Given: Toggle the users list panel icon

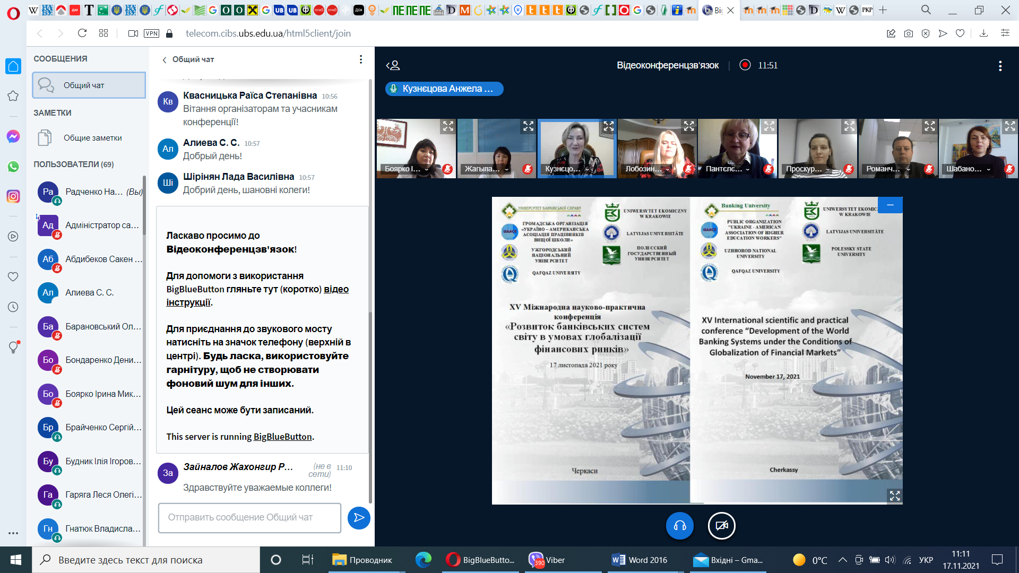Looking at the screenshot, I should click(x=393, y=65).
